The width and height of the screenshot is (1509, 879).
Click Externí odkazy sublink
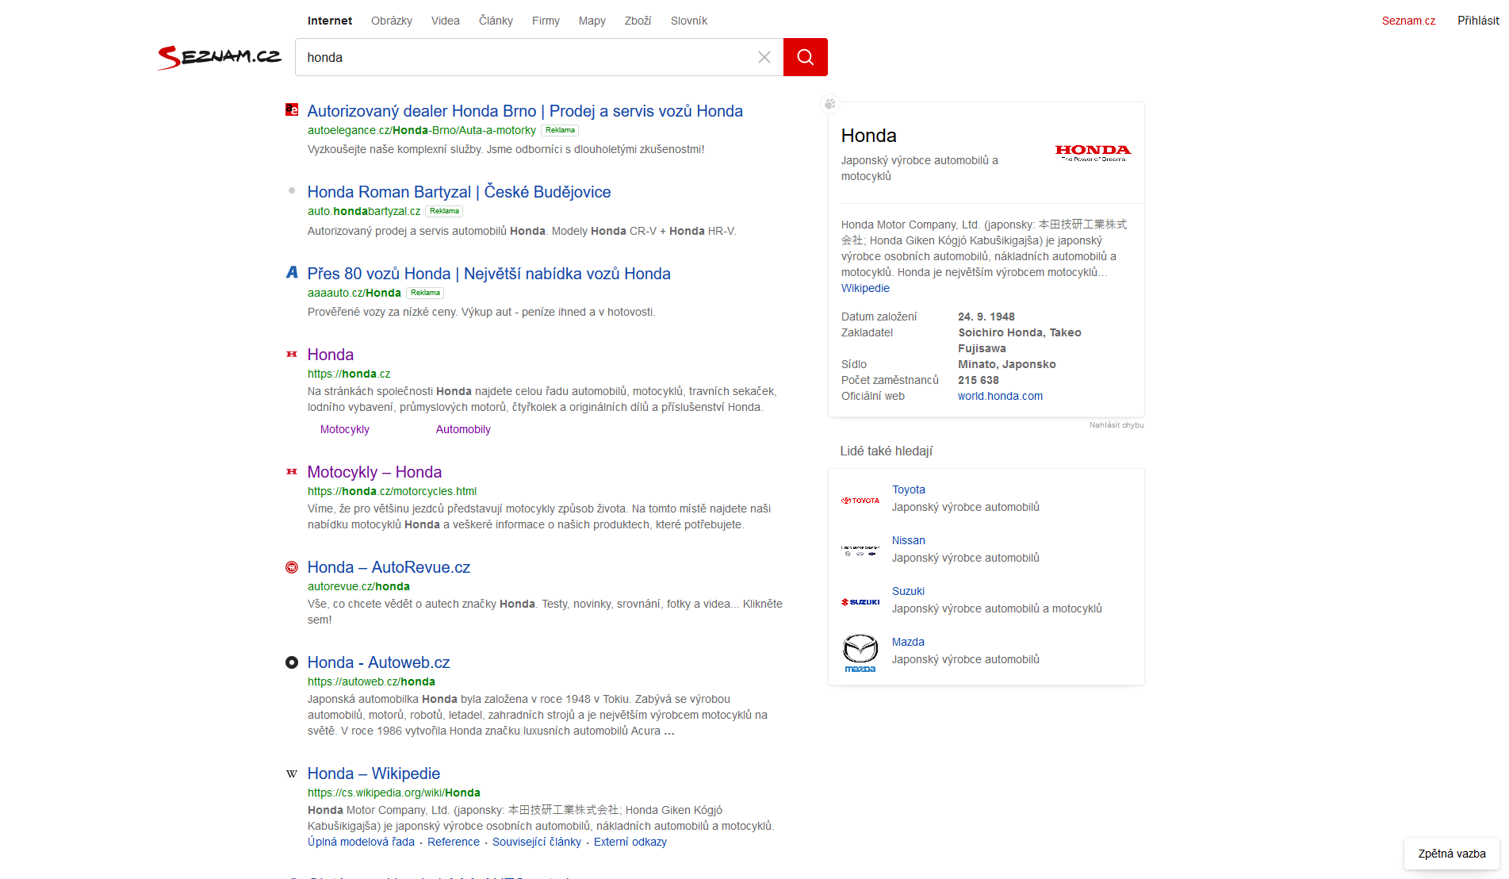630,842
